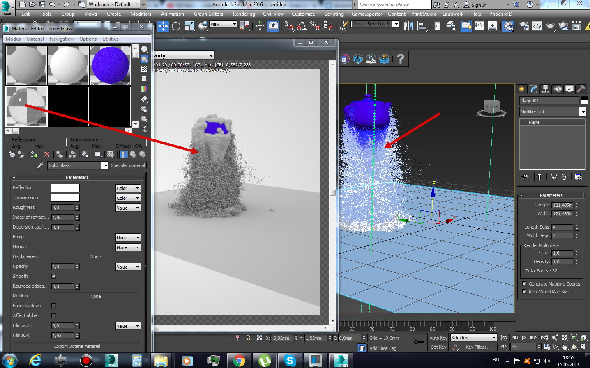Click the Specular material type button
The height and width of the screenshot is (368, 590).
click(x=128, y=165)
